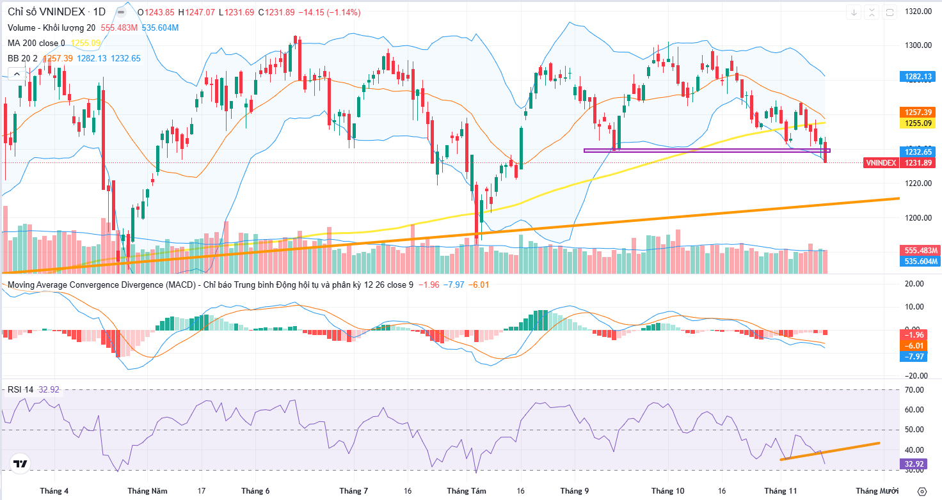
Task: Click the 1200.00 price scale value
Action: click(x=917, y=218)
